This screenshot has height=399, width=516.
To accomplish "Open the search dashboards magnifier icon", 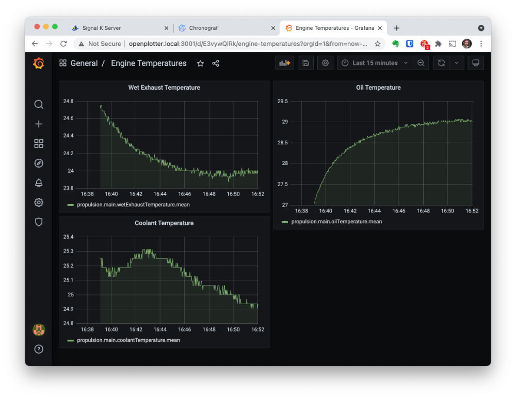I will (39, 105).
